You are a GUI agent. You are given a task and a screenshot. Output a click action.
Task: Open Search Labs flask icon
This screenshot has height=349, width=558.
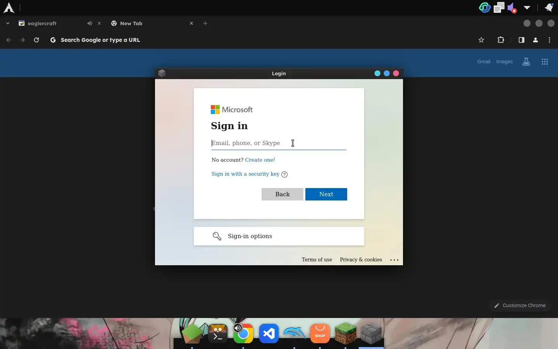pos(526,62)
